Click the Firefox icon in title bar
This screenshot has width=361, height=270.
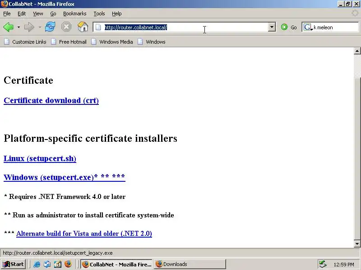[x=4, y=4]
